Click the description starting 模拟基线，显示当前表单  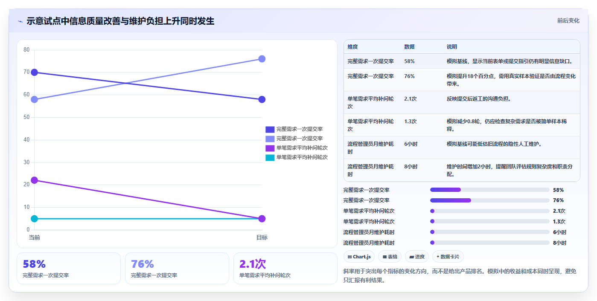pos(510,61)
